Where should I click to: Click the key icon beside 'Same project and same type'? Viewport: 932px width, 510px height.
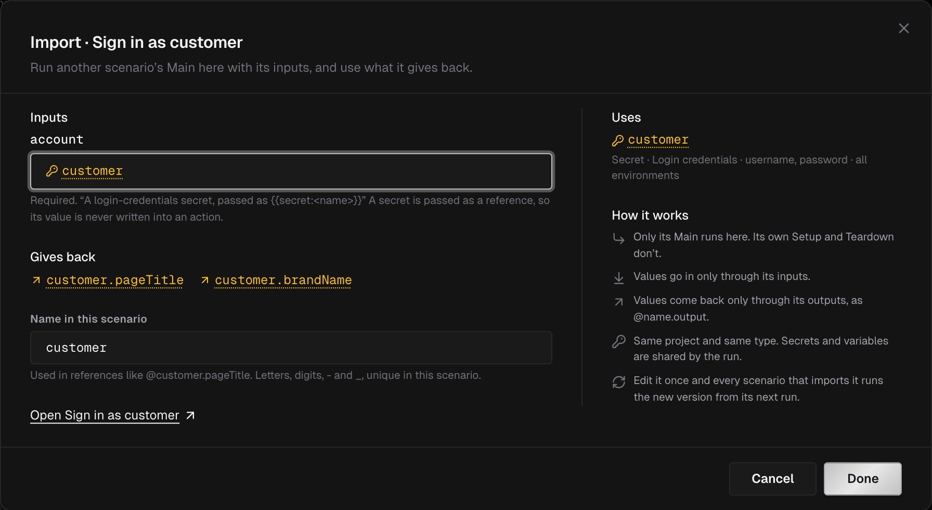pos(618,342)
